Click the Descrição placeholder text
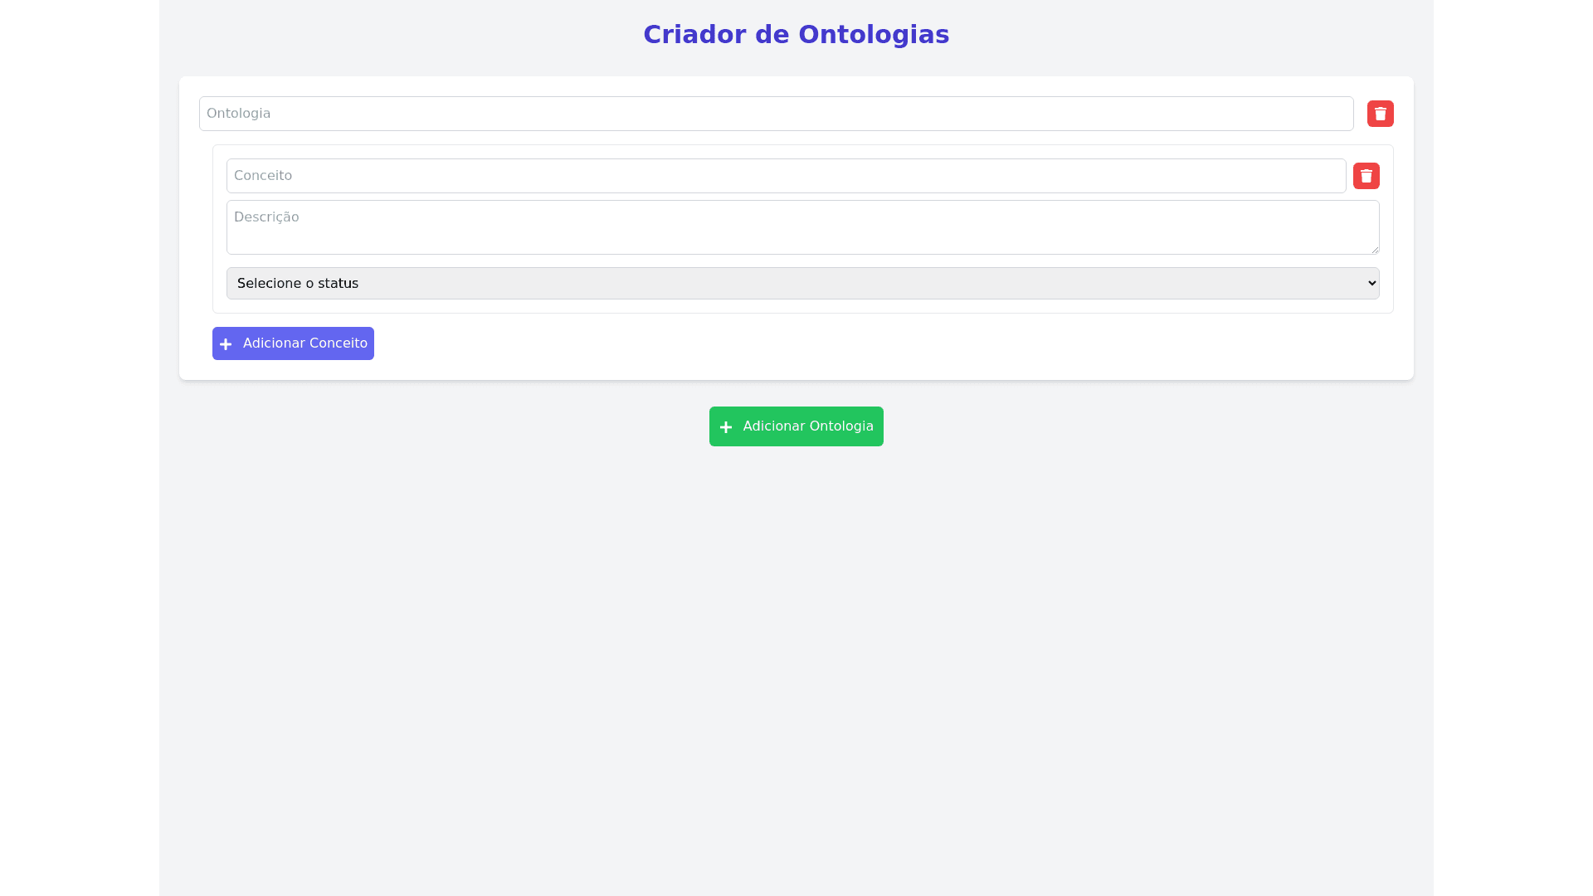Image resolution: width=1593 pixels, height=896 pixels. click(265, 217)
